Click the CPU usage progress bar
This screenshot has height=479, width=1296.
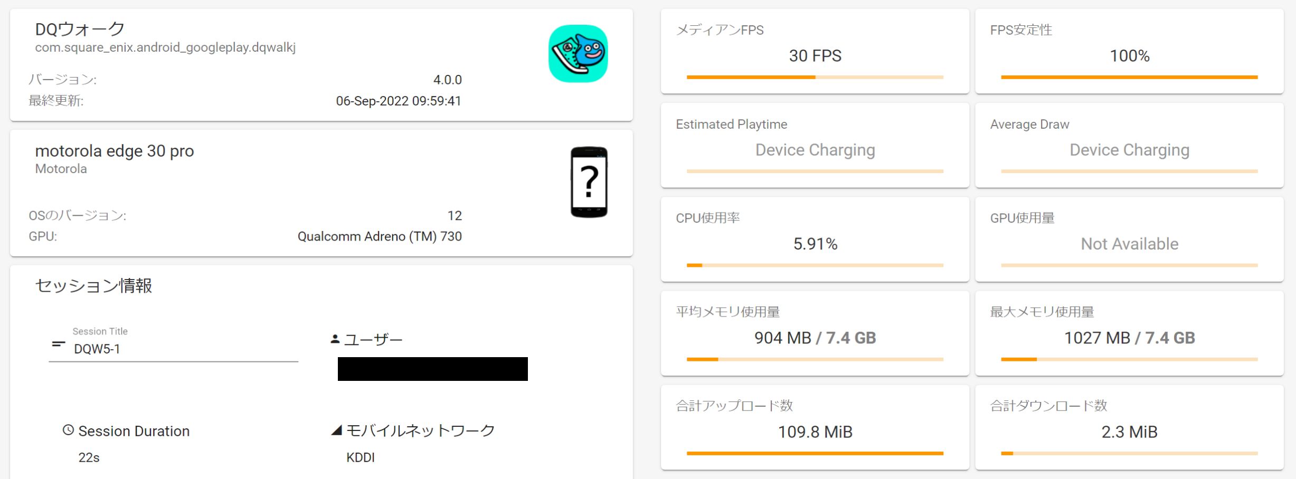coord(815,265)
